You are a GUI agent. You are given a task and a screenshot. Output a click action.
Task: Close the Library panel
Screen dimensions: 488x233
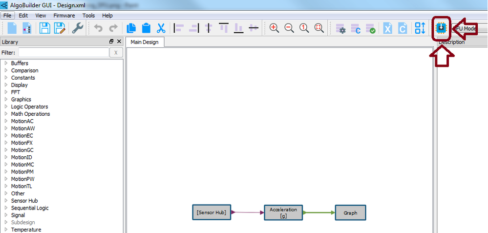point(119,42)
